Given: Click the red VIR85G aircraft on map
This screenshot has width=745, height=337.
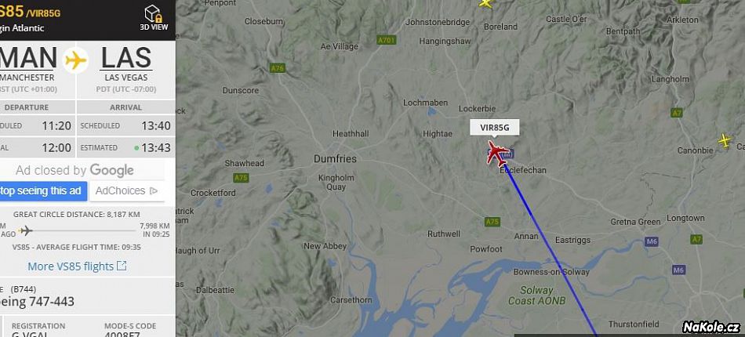Looking at the screenshot, I should [496, 154].
